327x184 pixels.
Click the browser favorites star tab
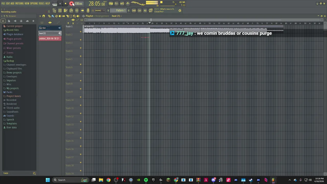[33, 21]
